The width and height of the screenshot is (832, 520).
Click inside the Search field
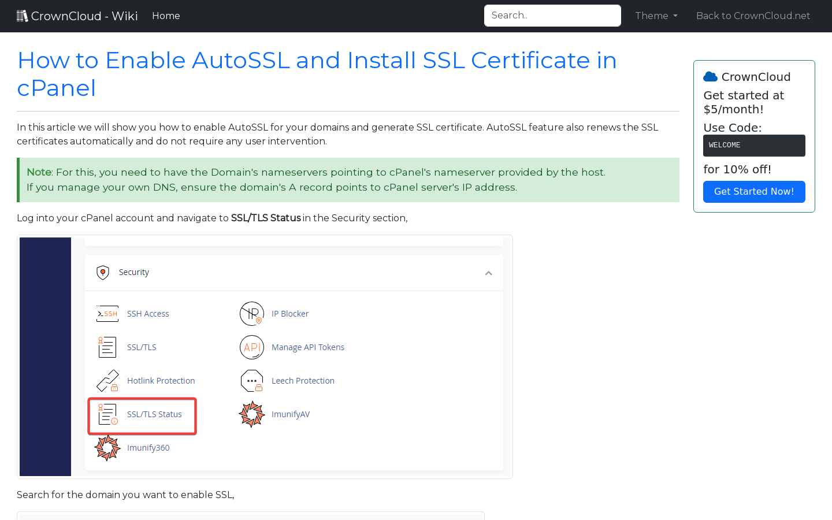pyautogui.click(x=552, y=15)
